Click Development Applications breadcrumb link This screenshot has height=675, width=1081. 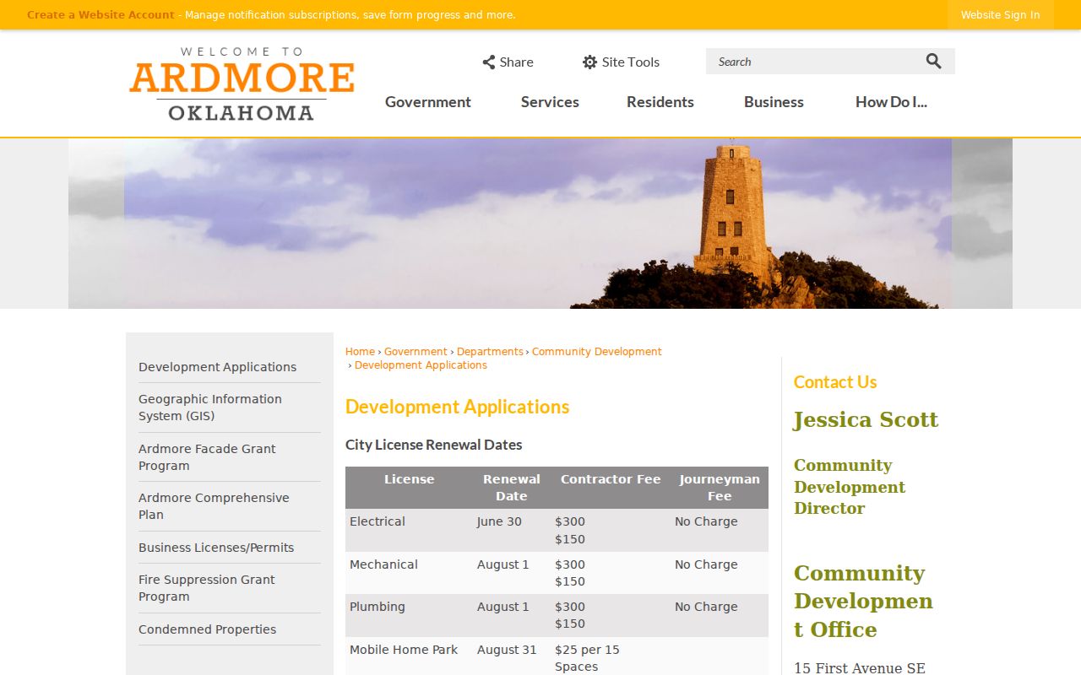[421, 365]
